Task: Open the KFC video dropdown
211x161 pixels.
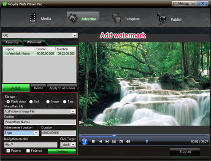Action: click(x=75, y=35)
